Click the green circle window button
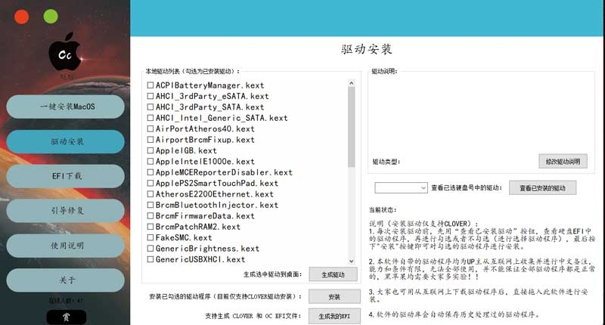This screenshot has height=325, width=605. pos(51,17)
